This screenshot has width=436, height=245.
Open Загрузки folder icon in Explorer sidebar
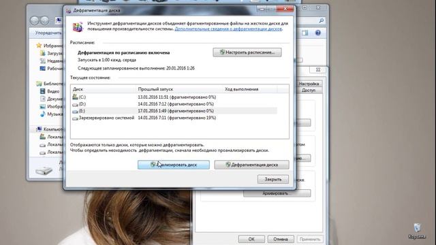42,53
